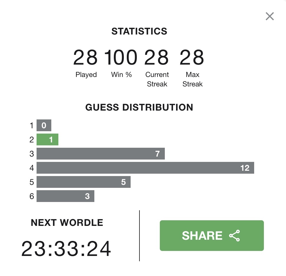Click the 1-guess bar showing 0

click(44, 125)
